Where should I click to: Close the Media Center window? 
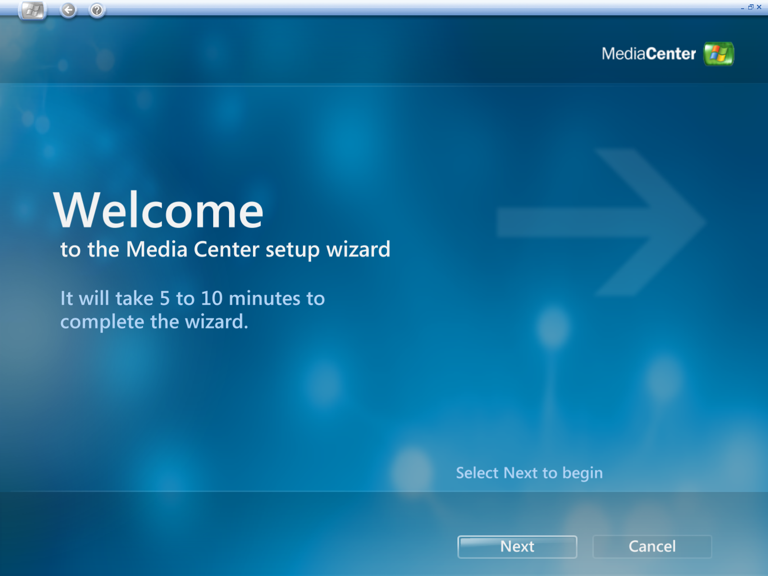pos(759,7)
